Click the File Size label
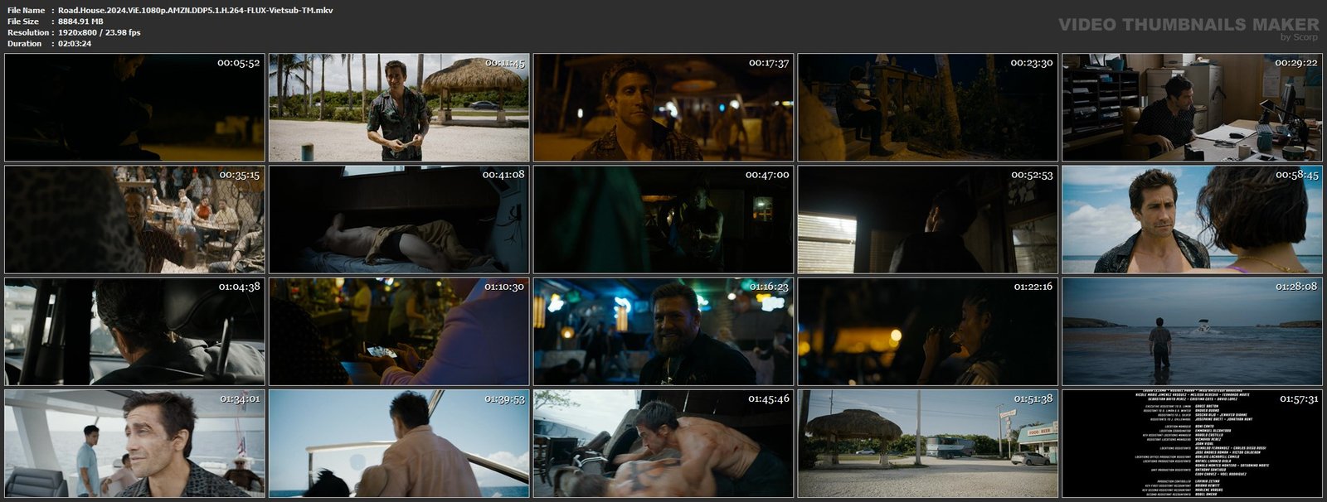The width and height of the screenshot is (1327, 502). coord(23,21)
